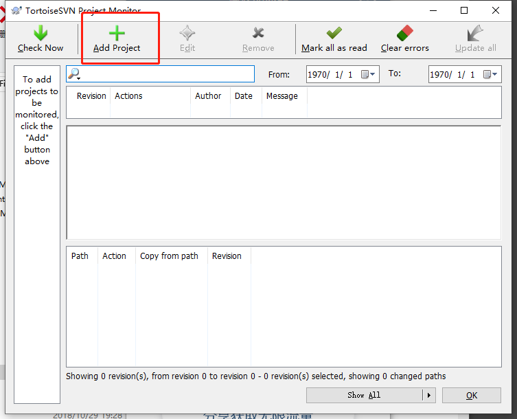The height and width of the screenshot is (419, 517).
Task: Open the From date calendar dropdown
Action: point(368,74)
